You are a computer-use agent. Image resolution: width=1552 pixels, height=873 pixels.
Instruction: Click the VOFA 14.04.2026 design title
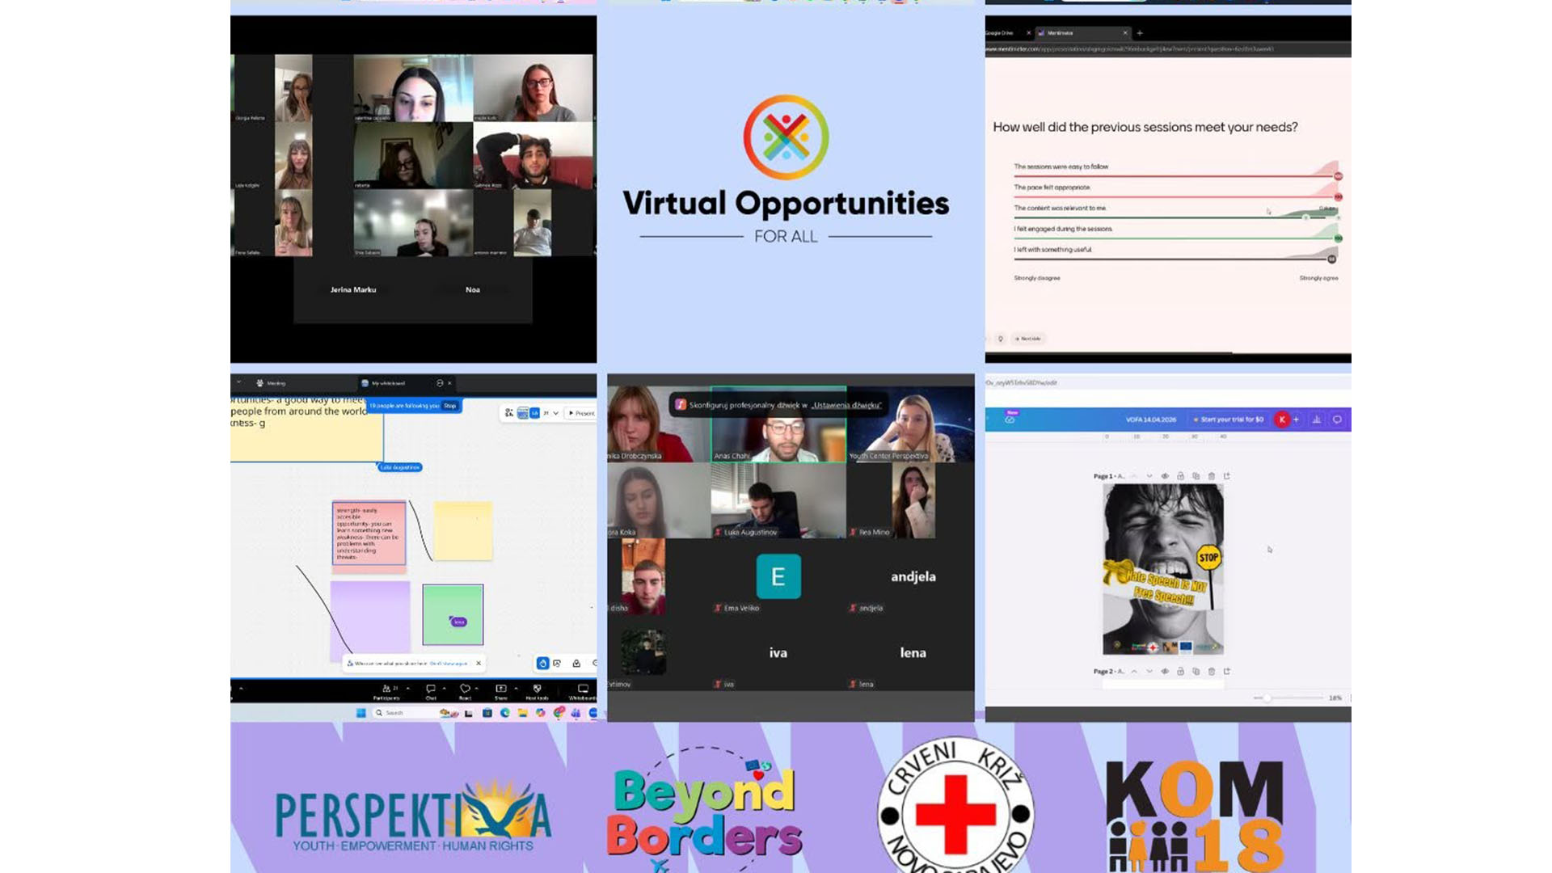pyautogui.click(x=1151, y=420)
